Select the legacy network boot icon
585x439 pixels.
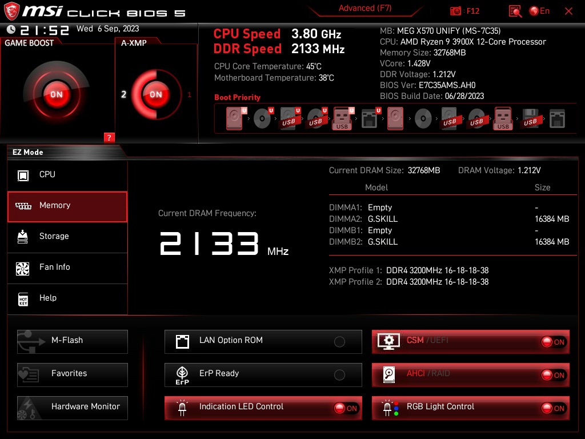558,118
